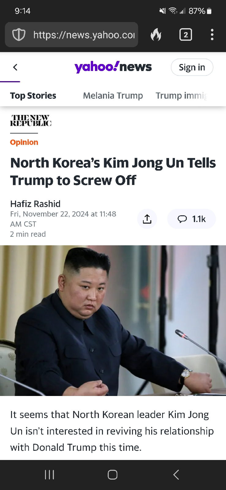Open the 1.1k comments bubble

pos(192,219)
